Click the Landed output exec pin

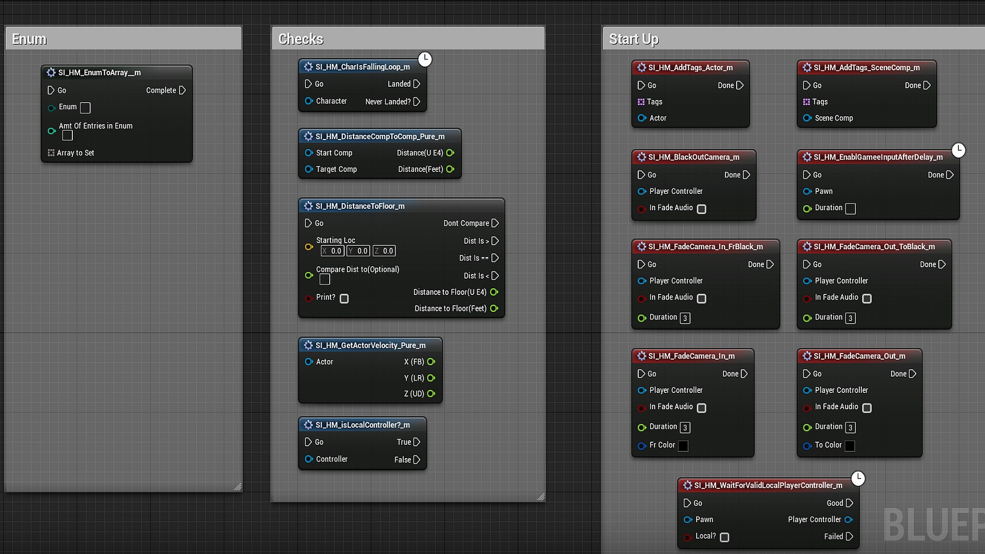417,84
